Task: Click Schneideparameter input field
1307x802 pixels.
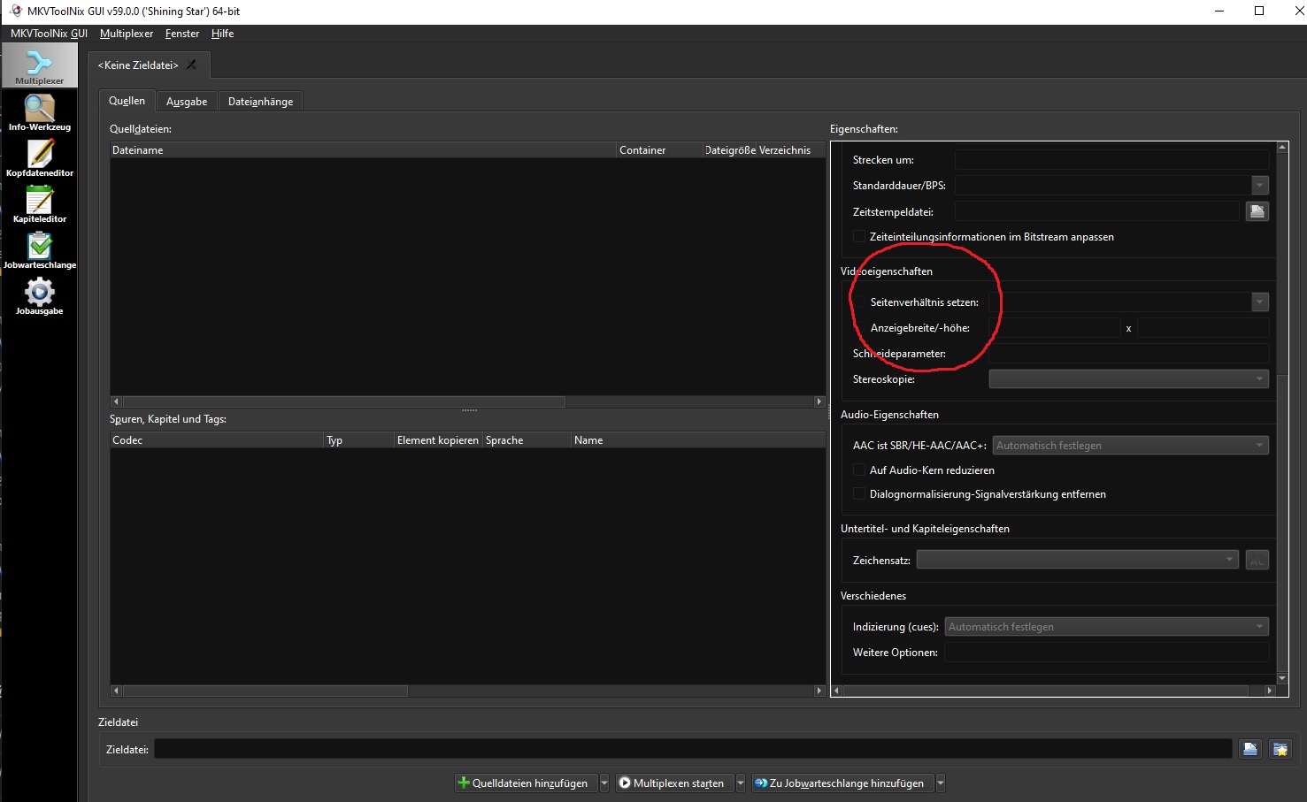Action: point(1128,354)
